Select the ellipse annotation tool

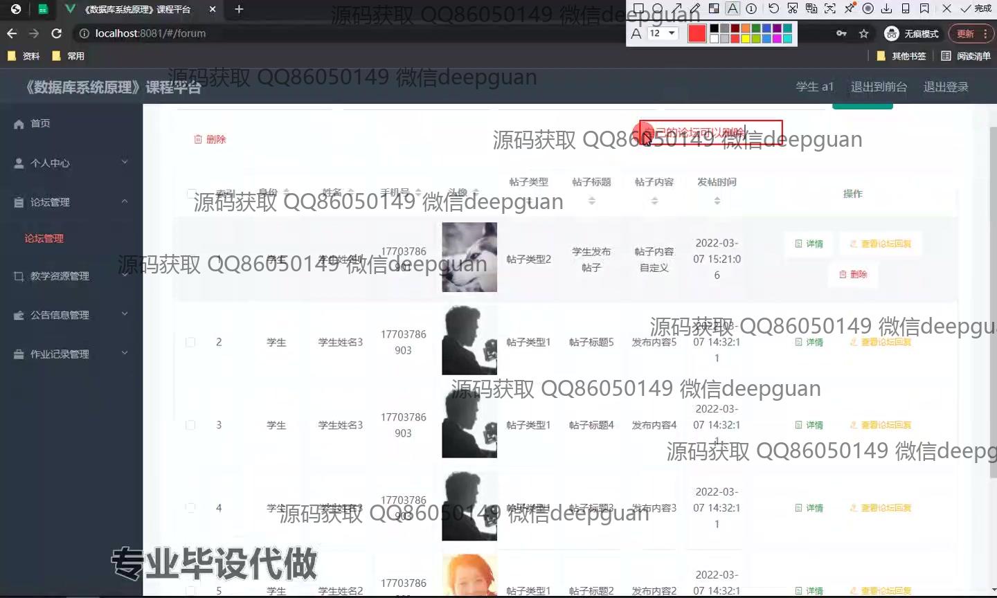click(x=657, y=8)
